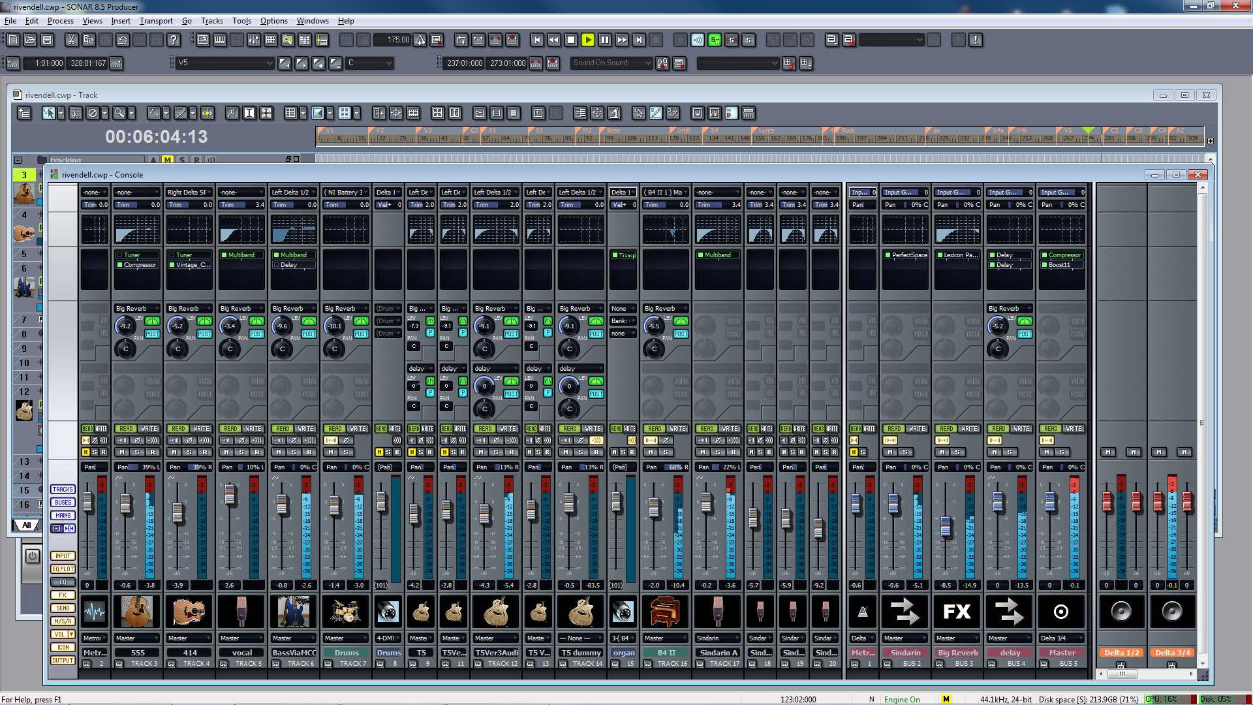Click the FX icon on Big Reverb bus

click(957, 612)
